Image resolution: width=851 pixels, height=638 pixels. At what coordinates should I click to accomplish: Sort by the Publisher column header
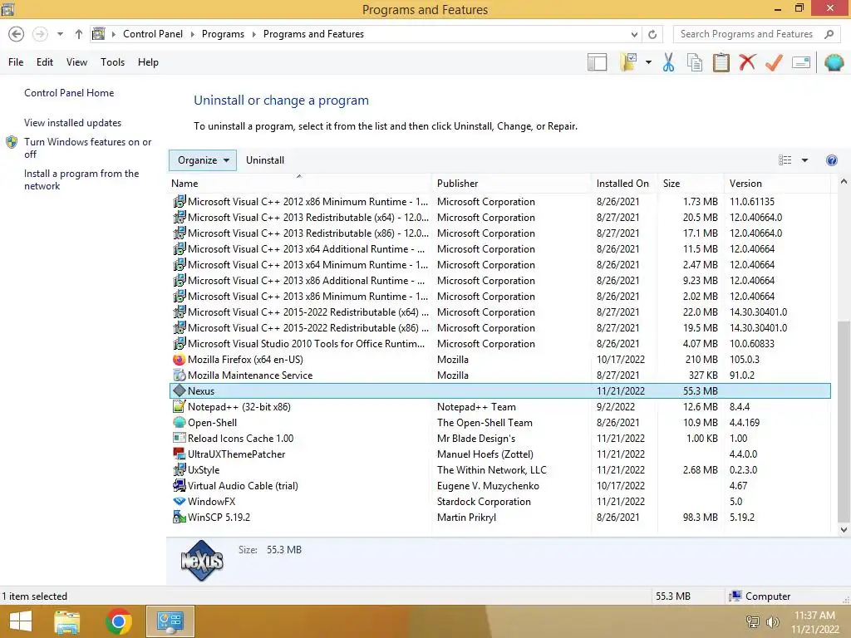511,184
